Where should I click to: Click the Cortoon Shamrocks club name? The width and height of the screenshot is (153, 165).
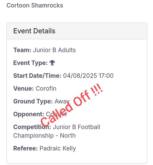[x=35, y=5]
